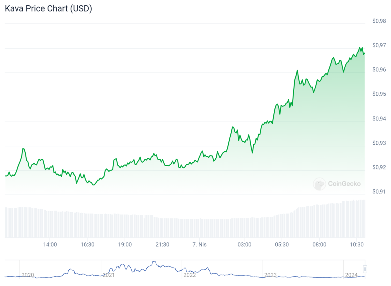Viewport: 391px width, 286px height.
Task: Click the CoinGecko watermark text
Action: [x=344, y=184]
